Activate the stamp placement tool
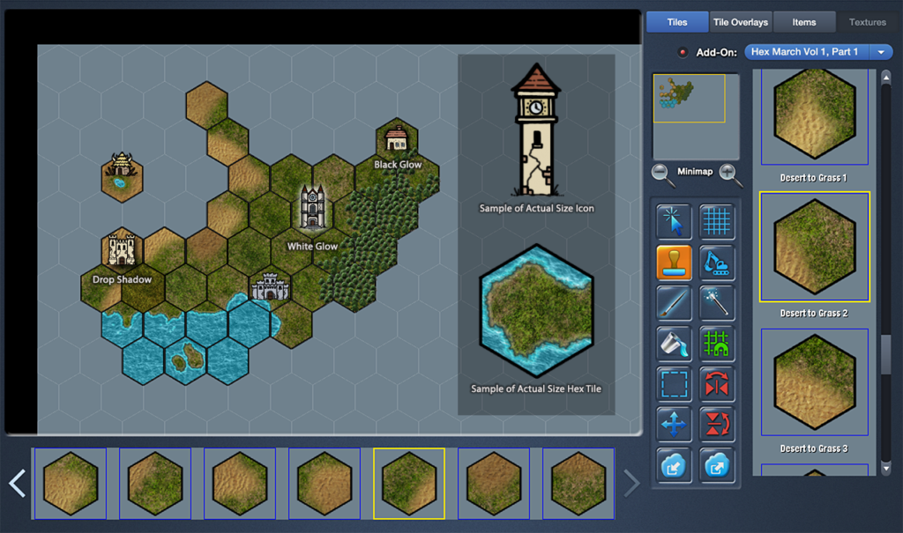 tap(674, 263)
